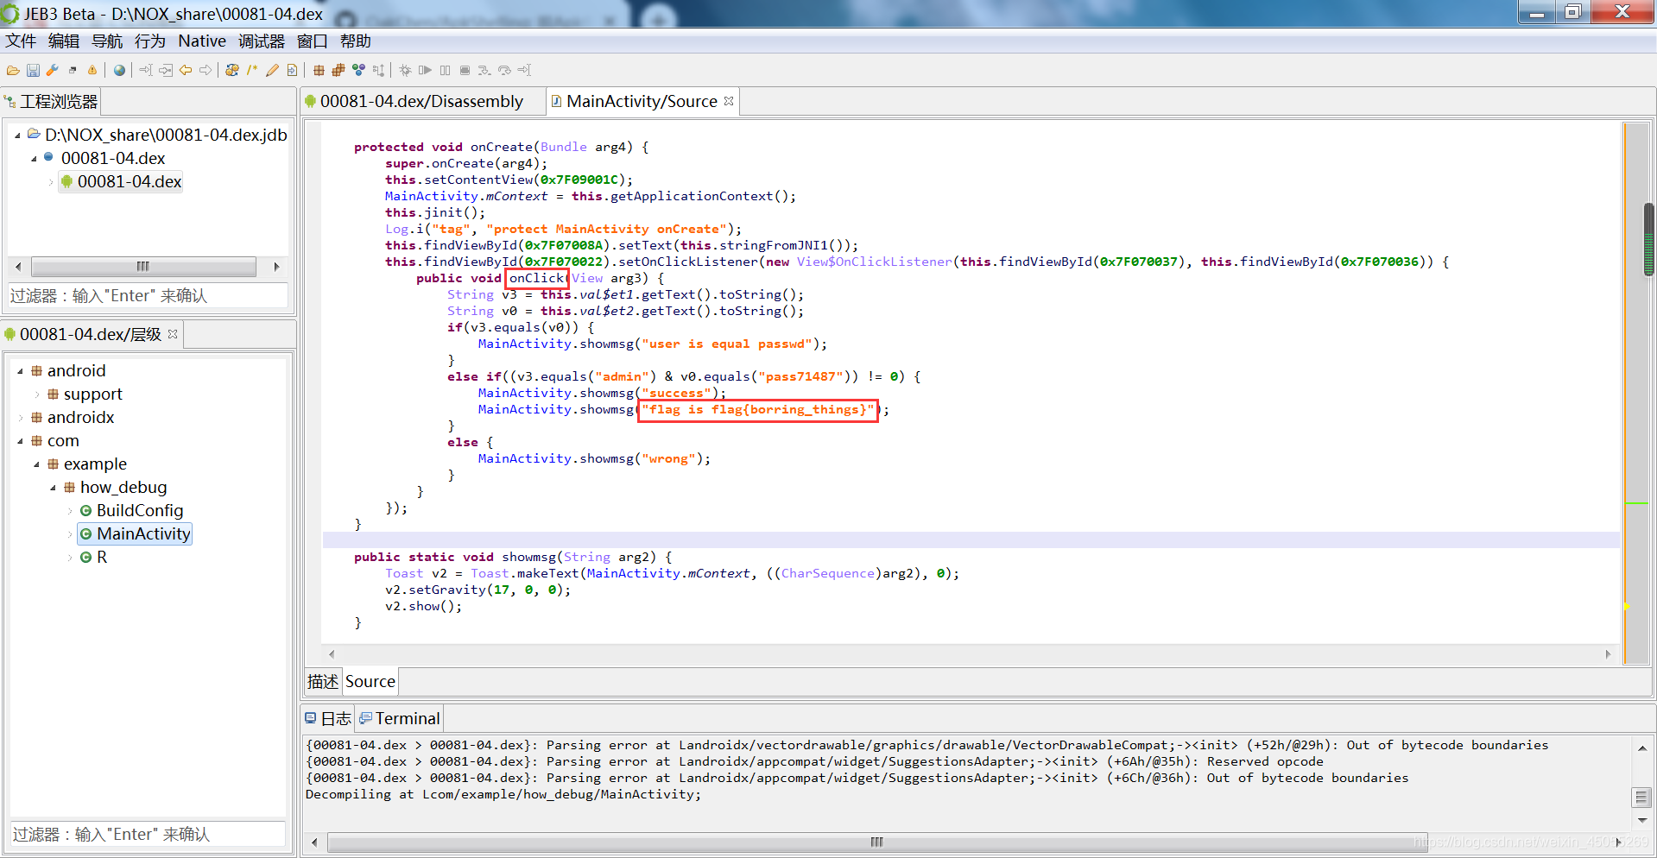The height and width of the screenshot is (858, 1657).
Task: Switch to the 00081-04.dex/Disassembly tab
Action: 421,102
